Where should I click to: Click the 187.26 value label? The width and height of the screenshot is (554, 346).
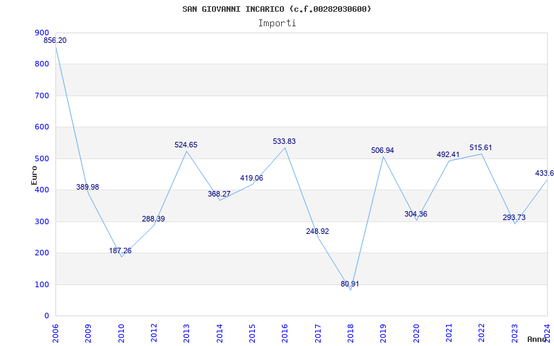click(x=120, y=251)
